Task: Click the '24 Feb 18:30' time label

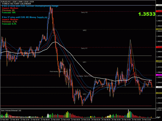Action: pos(136,120)
